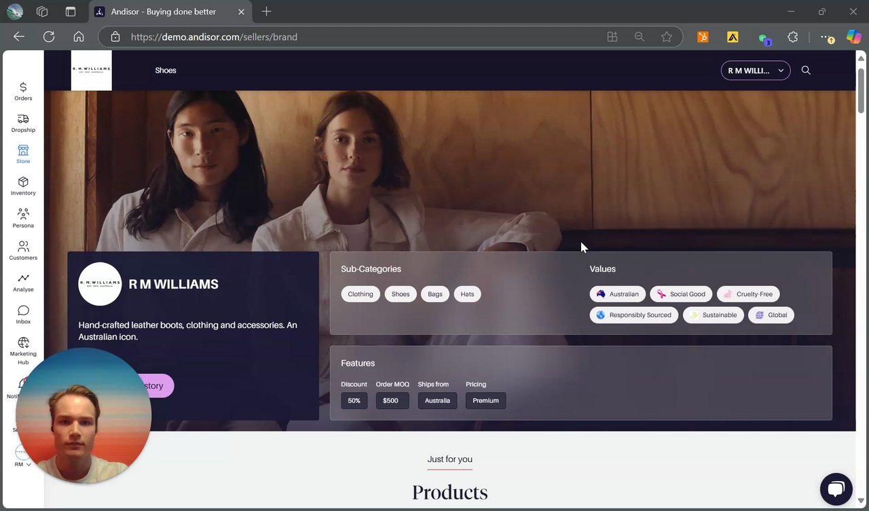Click the Hand-crafted leather boots brand description
Screen dimensions: 869x511
tap(188, 331)
